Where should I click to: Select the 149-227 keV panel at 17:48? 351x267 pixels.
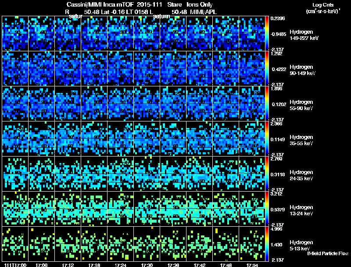pyautogui.click(x=226, y=33)
